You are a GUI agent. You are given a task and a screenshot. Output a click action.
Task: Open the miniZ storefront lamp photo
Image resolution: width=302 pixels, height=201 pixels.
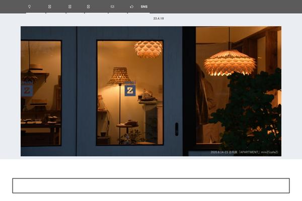tap(151, 91)
